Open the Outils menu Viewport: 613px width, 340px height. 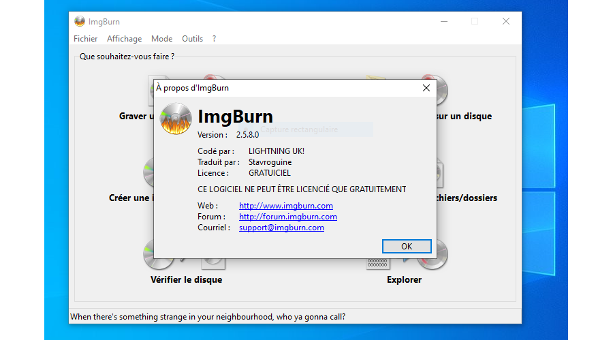point(192,39)
